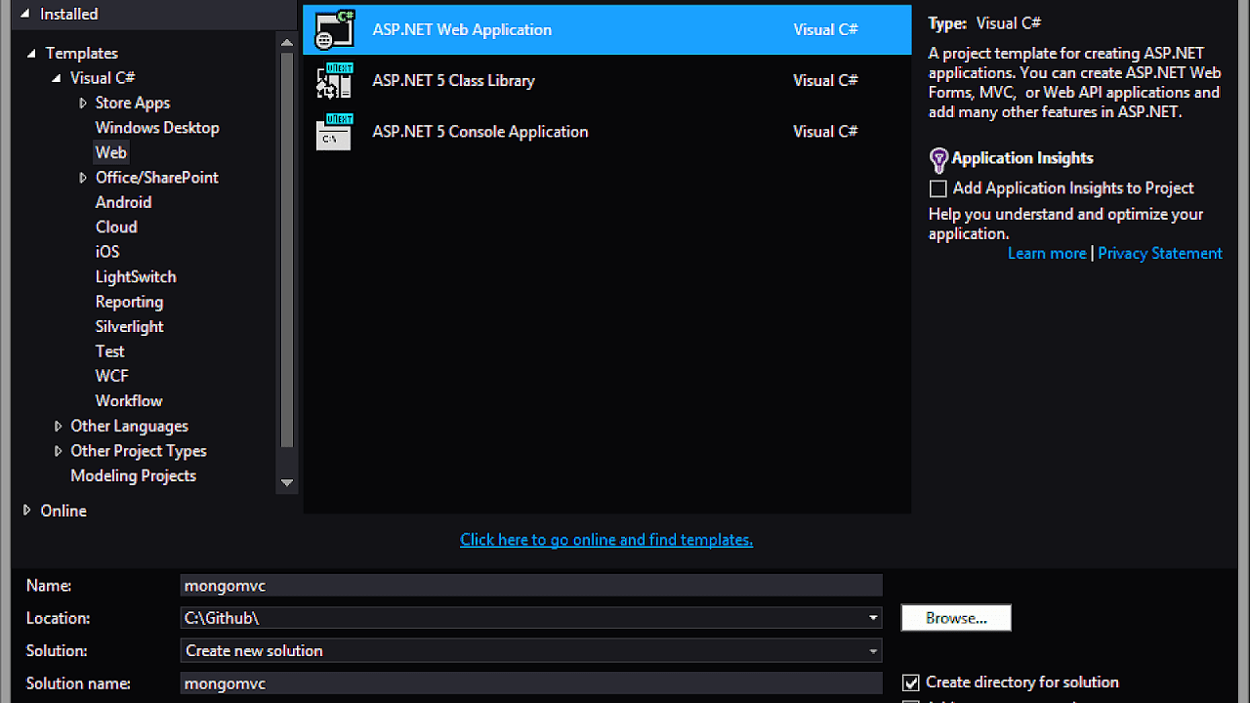The height and width of the screenshot is (703, 1250).
Task: Expand the Online section
Action: point(26,511)
